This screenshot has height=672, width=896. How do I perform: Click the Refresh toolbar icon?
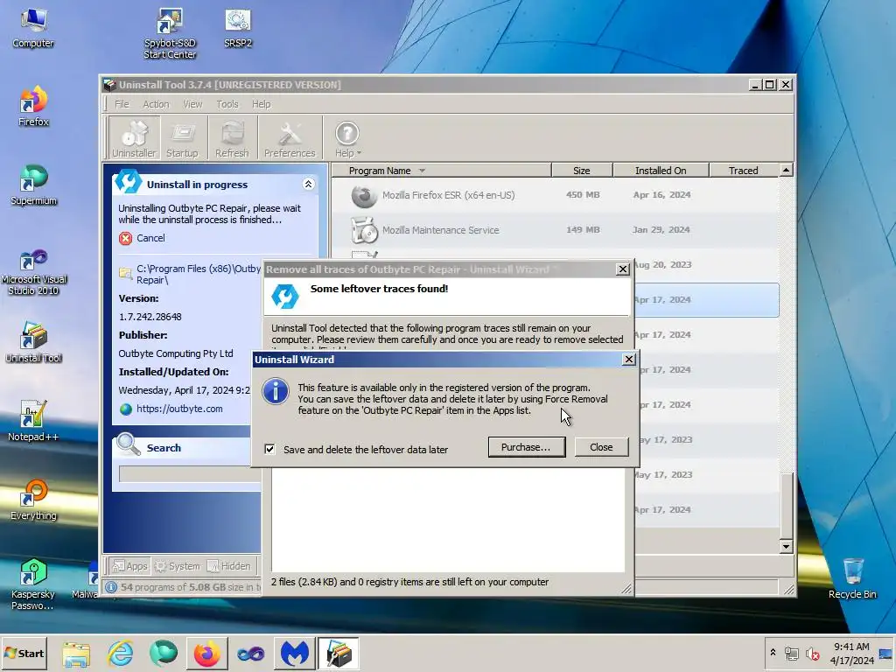(x=232, y=137)
